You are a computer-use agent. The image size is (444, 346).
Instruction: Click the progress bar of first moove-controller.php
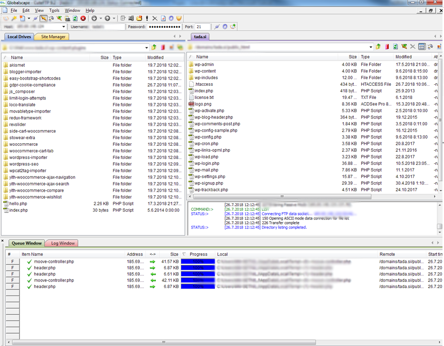197,262
